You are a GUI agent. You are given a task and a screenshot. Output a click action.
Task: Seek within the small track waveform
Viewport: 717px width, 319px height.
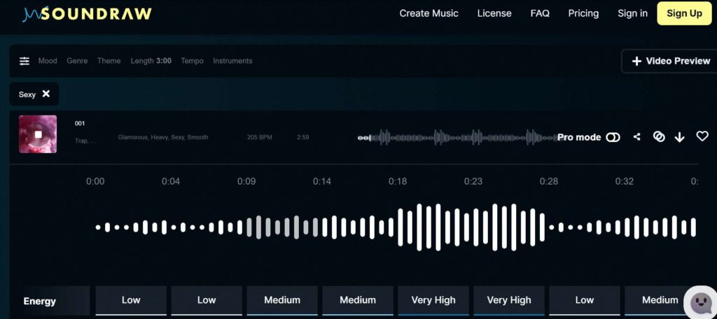[x=457, y=137]
